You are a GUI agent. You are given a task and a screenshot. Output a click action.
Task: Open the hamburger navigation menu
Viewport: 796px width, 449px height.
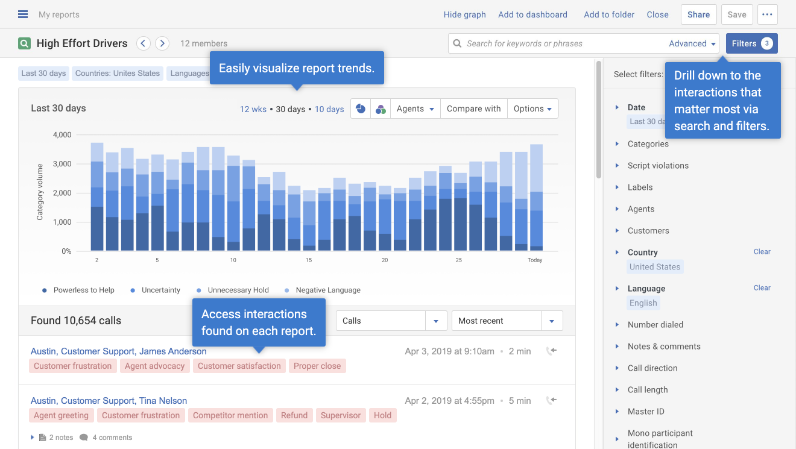click(23, 14)
